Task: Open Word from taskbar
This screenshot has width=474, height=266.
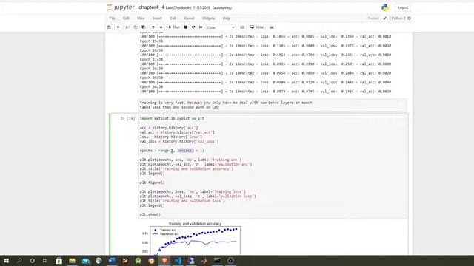Action: (x=112, y=261)
